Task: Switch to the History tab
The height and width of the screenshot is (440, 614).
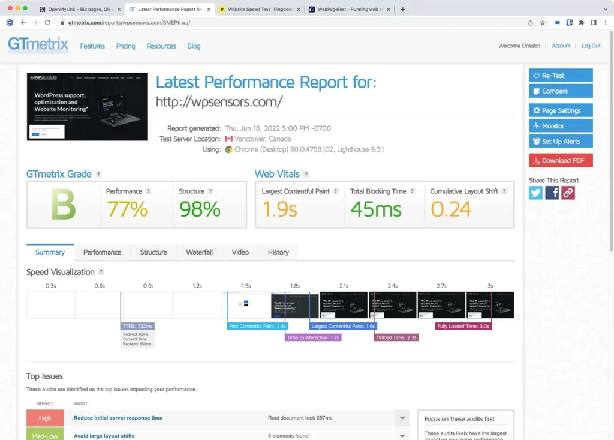Action: click(278, 252)
